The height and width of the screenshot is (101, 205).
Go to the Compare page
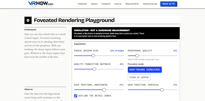(106, 4)
